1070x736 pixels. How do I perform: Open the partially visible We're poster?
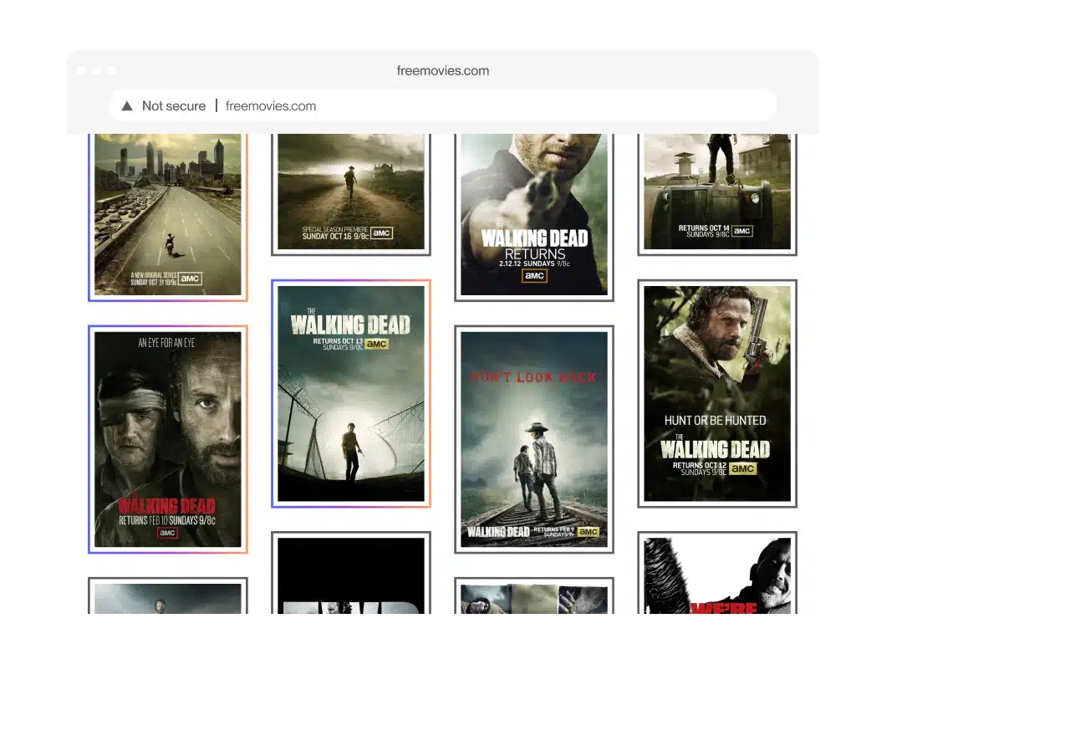tap(717, 573)
